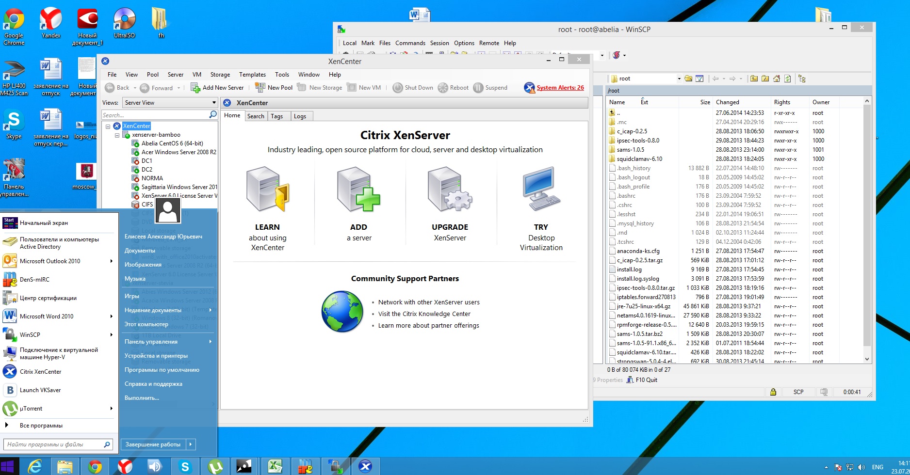The image size is (910, 475).
Task: Click the WinSCP root directory icon
Action: click(765, 79)
